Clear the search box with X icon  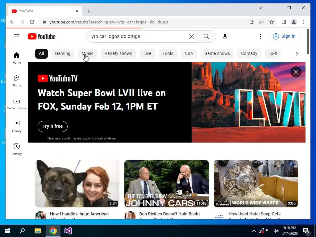pyautogui.click(x=191, y=36)
